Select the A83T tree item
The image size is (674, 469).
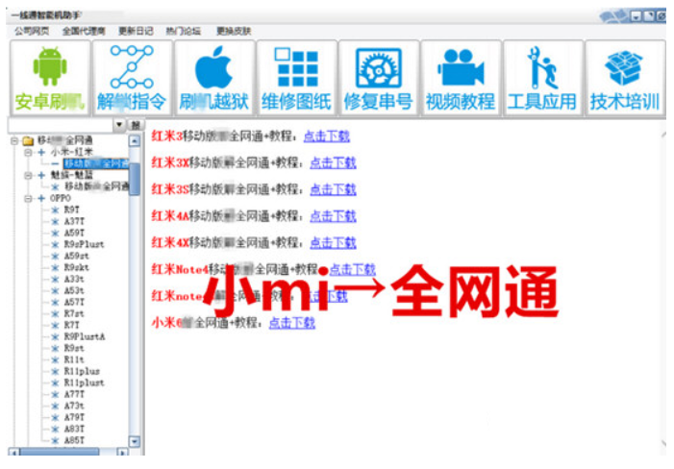point(74,429)
